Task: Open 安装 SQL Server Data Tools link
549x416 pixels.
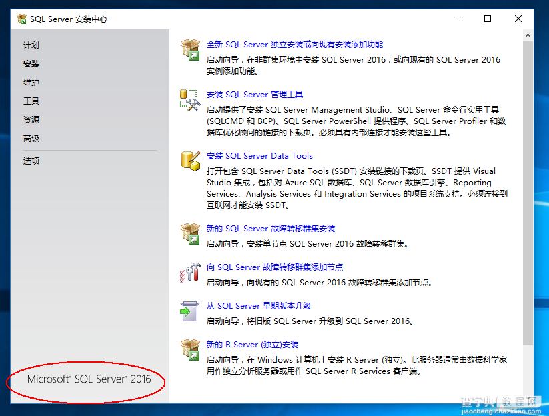Action: pos(259,156)
